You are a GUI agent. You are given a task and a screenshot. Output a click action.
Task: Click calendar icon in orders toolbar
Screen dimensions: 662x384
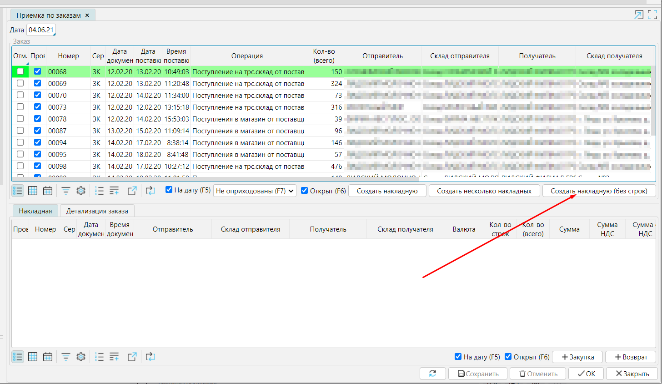(x=48, y=191)
